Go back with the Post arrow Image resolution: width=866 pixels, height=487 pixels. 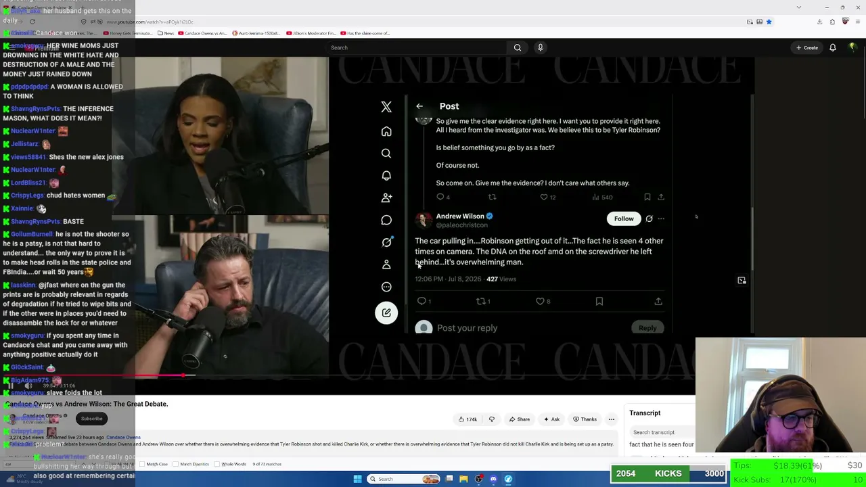point(419,106)
